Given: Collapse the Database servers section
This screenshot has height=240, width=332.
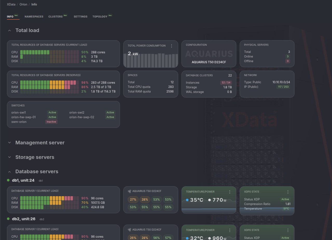Looking at the screenshot, I should [10, 172].
